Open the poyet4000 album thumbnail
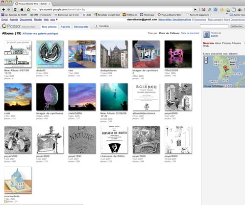 coord(50,140)
